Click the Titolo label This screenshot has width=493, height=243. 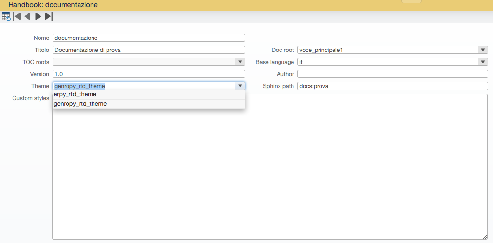[42, 50]
